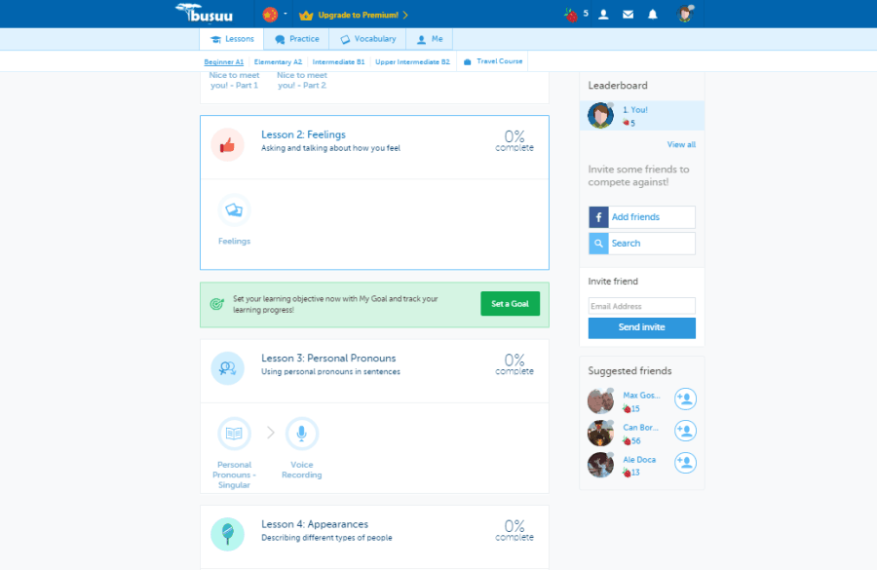Select the Elementary A2 level
Viewport: 877px width, 570px height.
point(278,62)
